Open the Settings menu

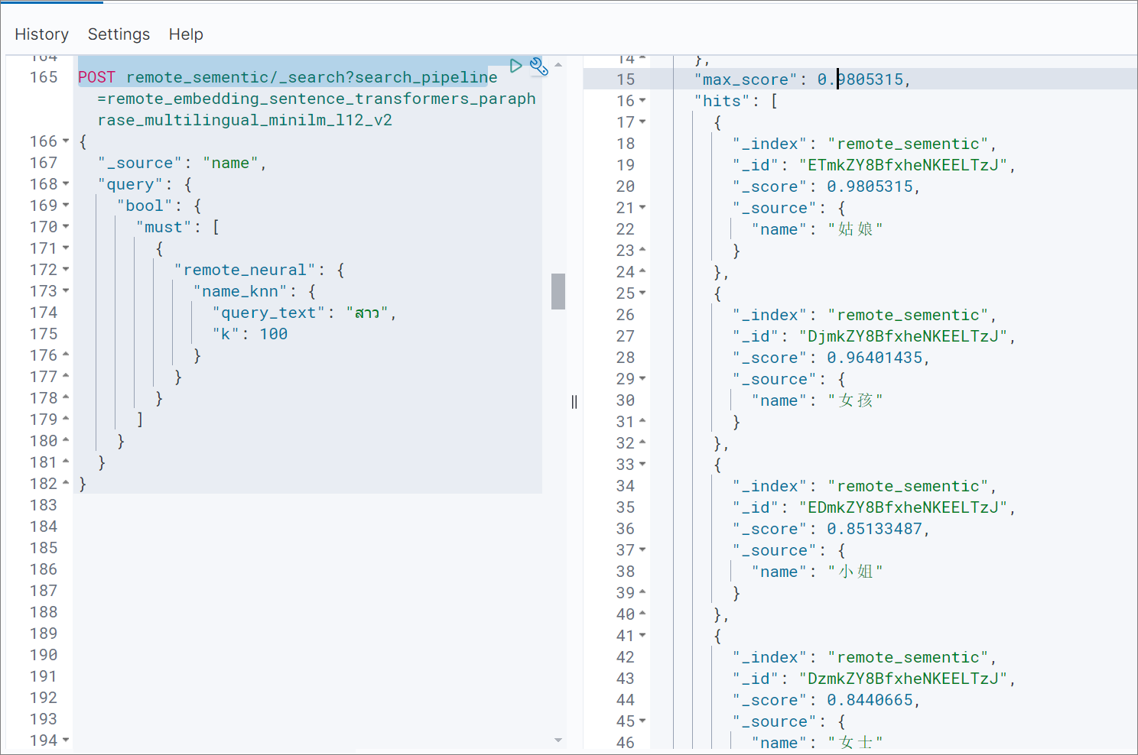click(x=119, y=34)
